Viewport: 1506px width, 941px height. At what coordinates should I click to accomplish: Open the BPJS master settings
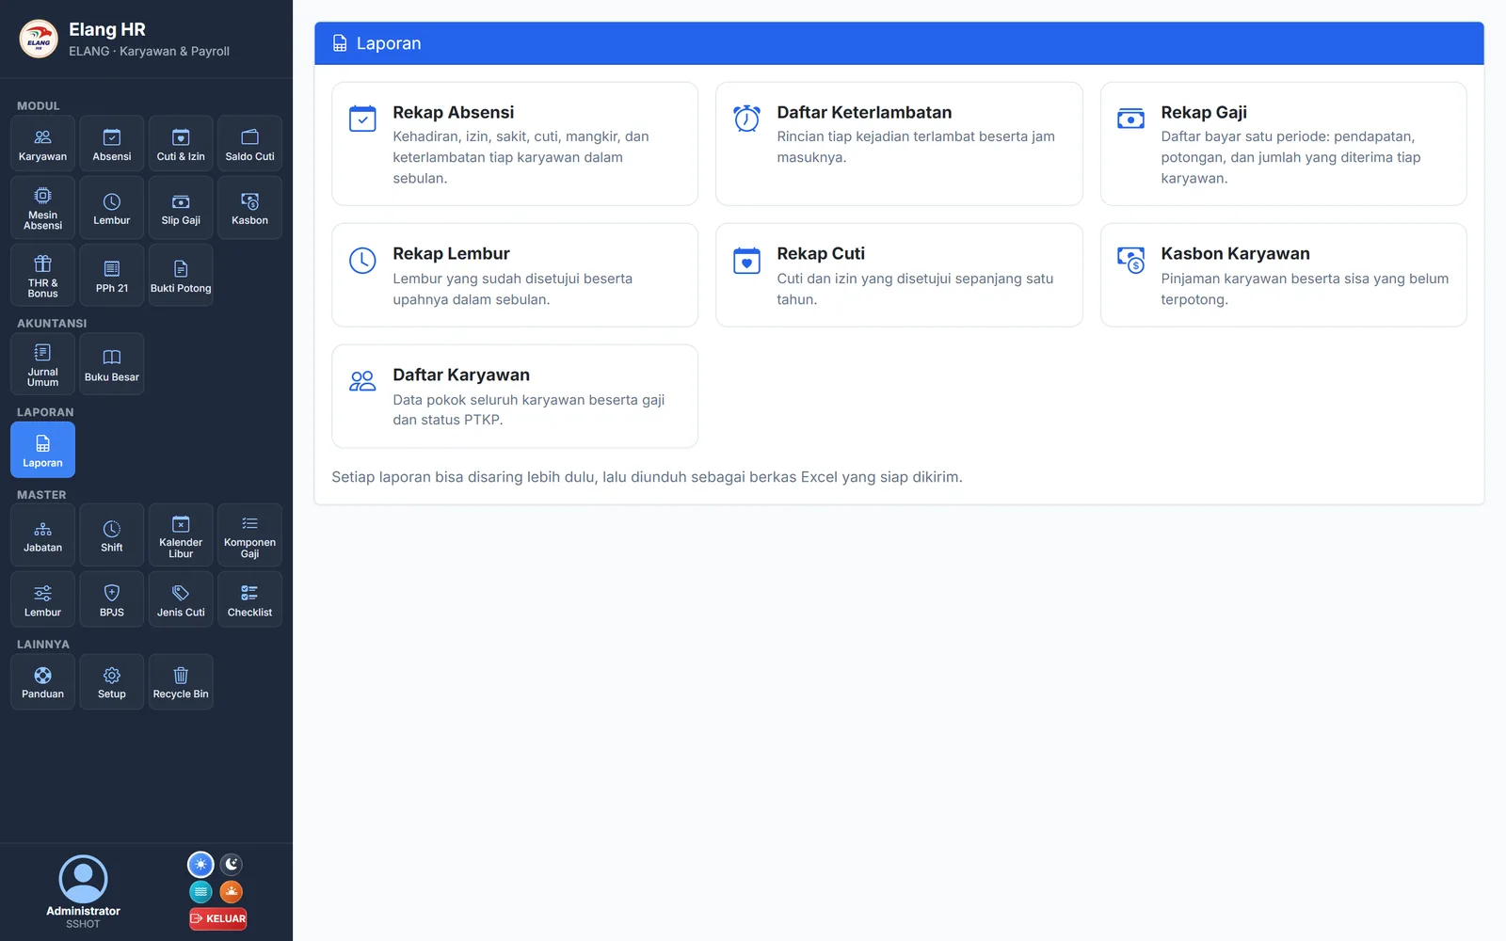click(112, 599)
